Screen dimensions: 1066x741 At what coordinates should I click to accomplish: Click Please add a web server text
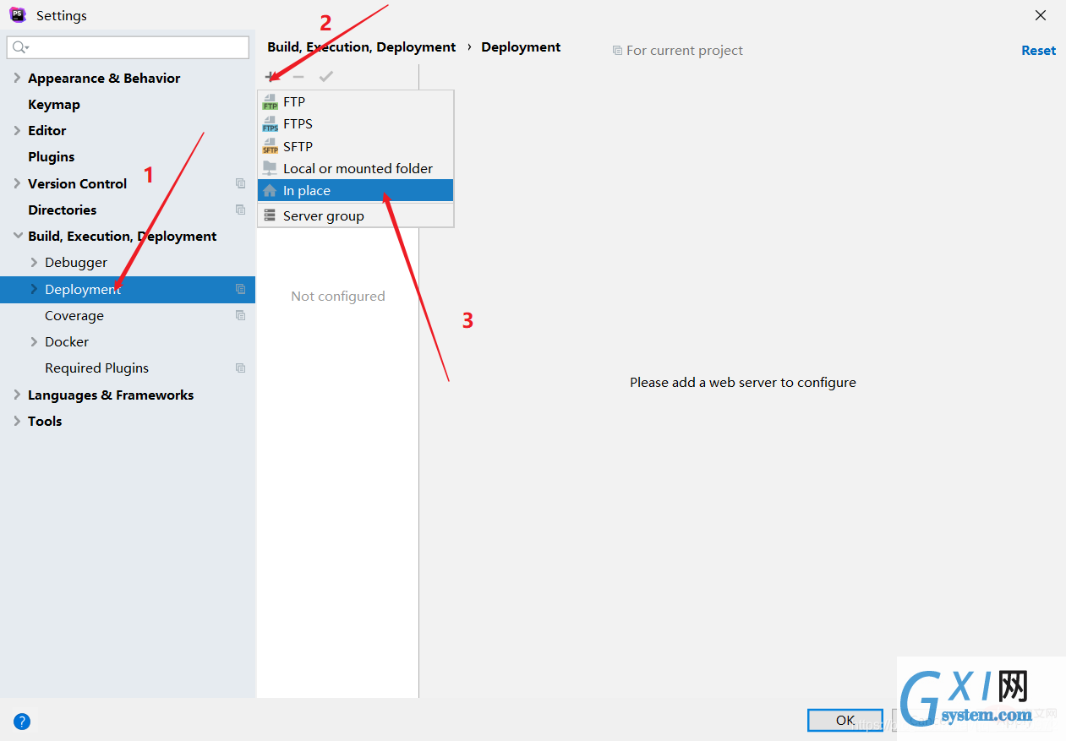(x=743, y=383)
